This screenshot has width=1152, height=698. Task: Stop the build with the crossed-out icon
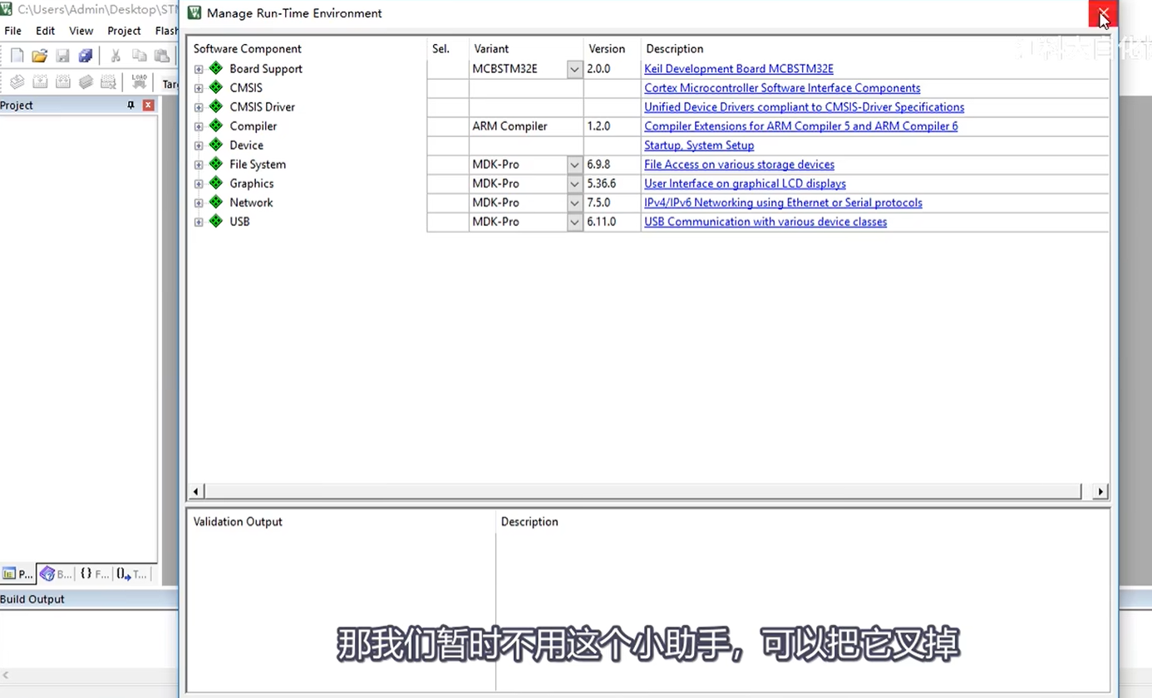[108, 82]
